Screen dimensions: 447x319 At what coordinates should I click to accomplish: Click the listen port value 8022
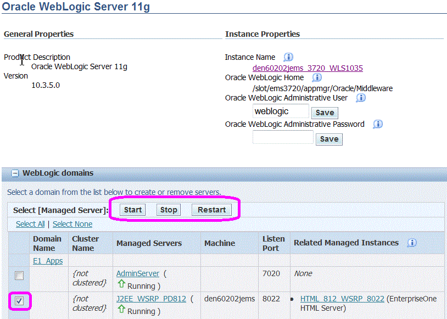coord(271,299)
